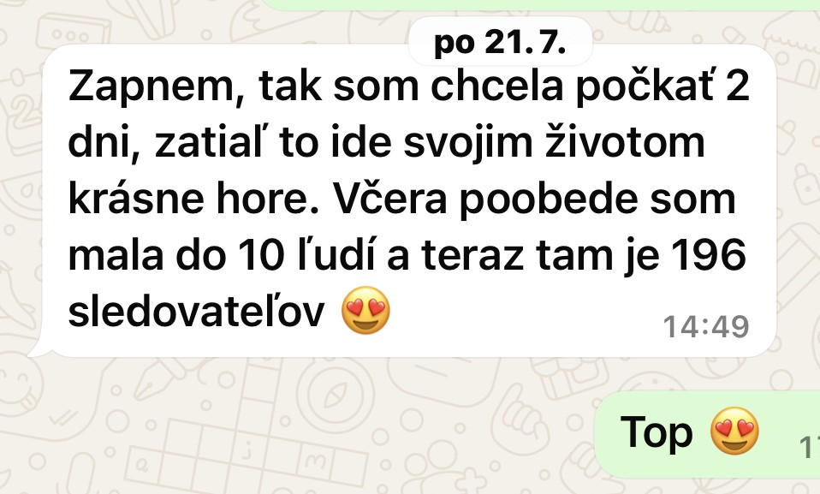Image resolution: width=820 pixels, height=494 pixels.
Task: Select the po 21.7. date pill
Action: click(x=500, y=41)
